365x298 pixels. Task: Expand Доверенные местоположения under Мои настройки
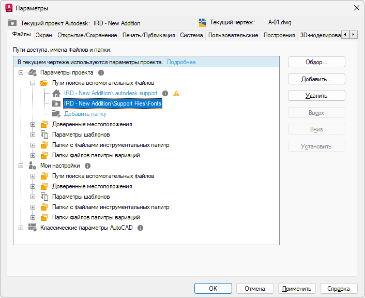33,186
